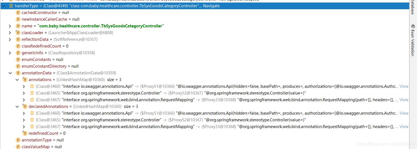The width and height of the screenshot is (417, 149).
Task: Select the 'annotationType = null' row
Action: point(204,140)
